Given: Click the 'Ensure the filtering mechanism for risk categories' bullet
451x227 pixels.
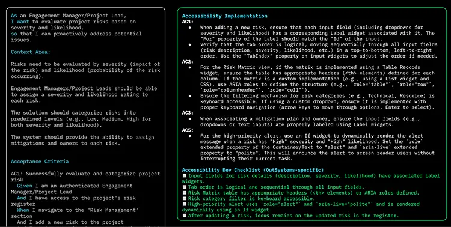Looking at the screenshot, I should (x=318, y=101).
